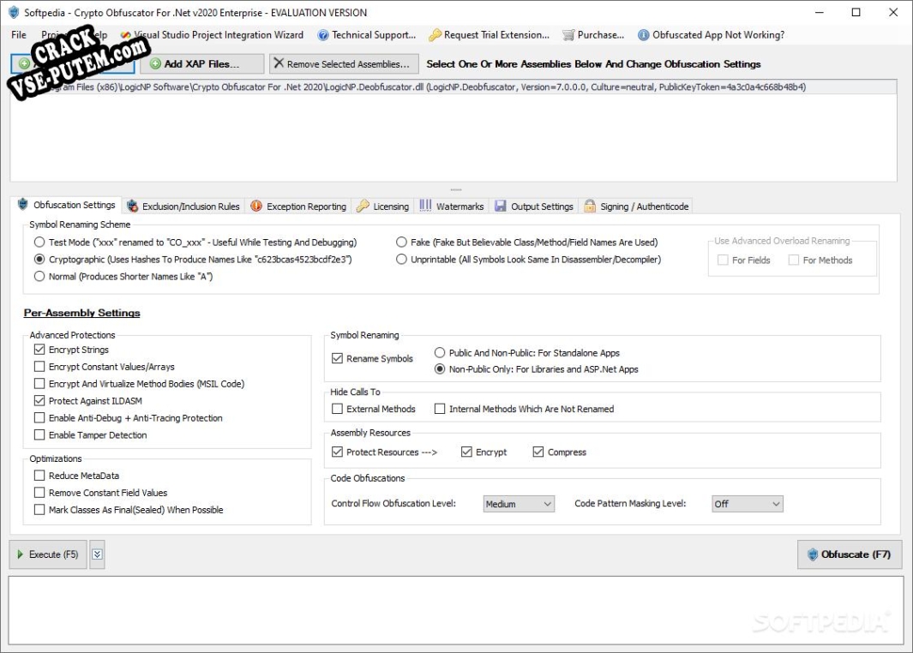Click the Licensing key icon
This screenshot has width=913, height=653.
point(363,206)
